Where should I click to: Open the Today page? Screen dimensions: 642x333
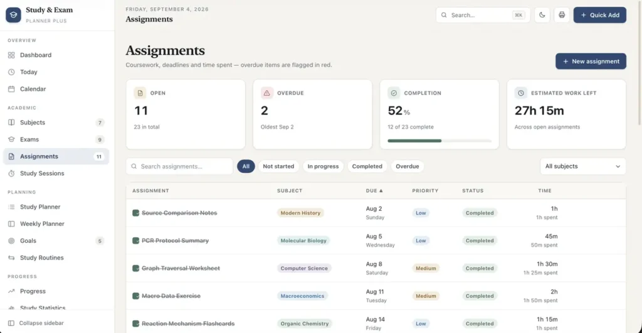tap(56, 72)
